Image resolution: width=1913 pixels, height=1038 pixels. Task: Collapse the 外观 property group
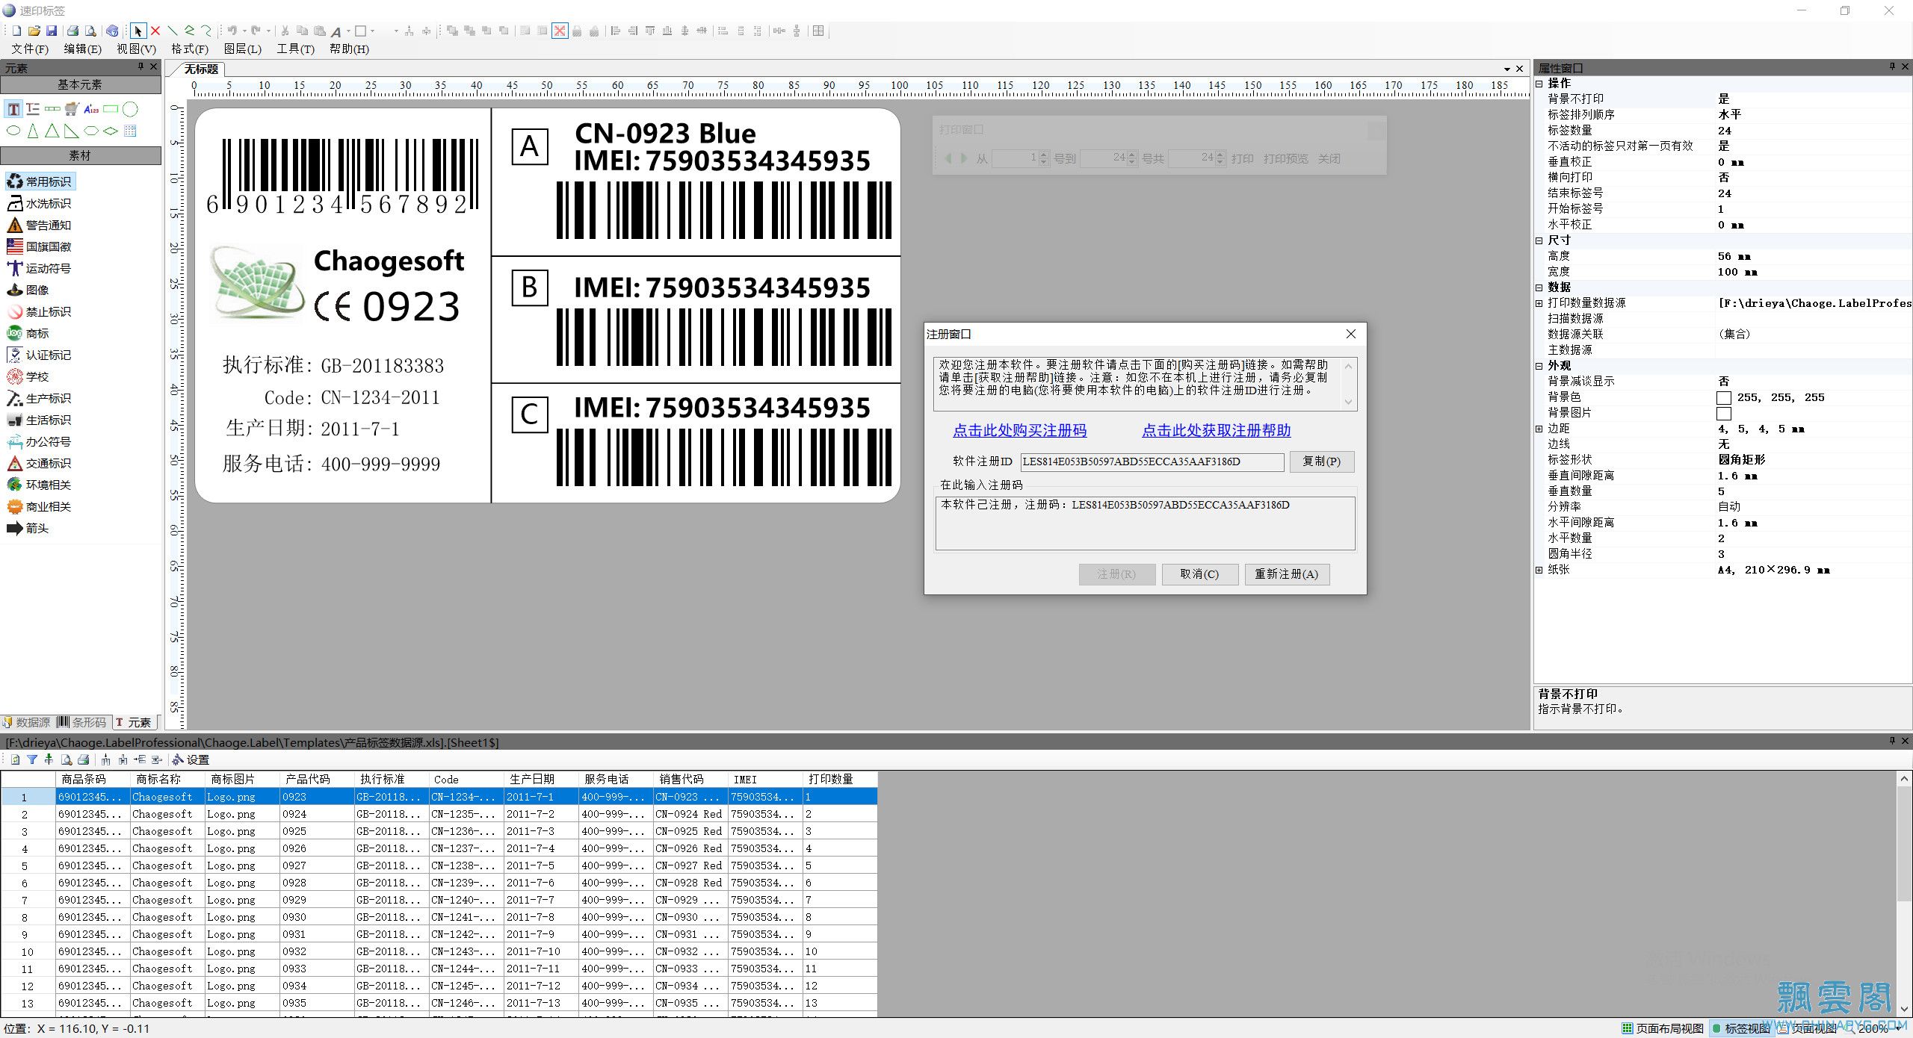1539,366
